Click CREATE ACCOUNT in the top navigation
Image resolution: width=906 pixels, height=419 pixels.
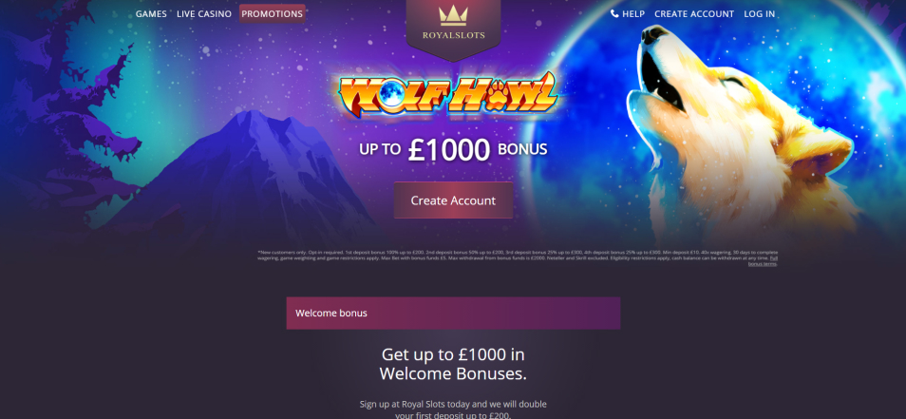tap(694, 14)
